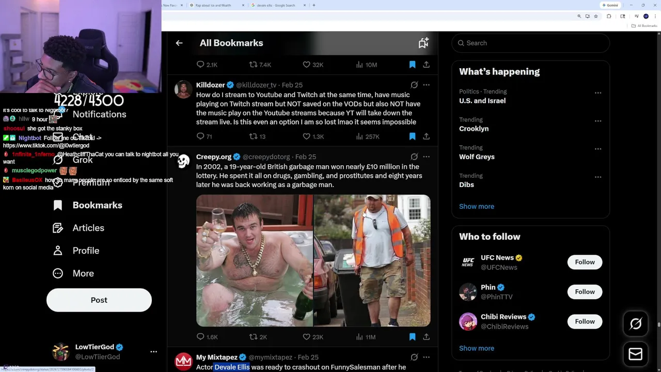Open options for Crooklyn trend
Viewport: 661px width, 372px height.
[x=598, y=121]
